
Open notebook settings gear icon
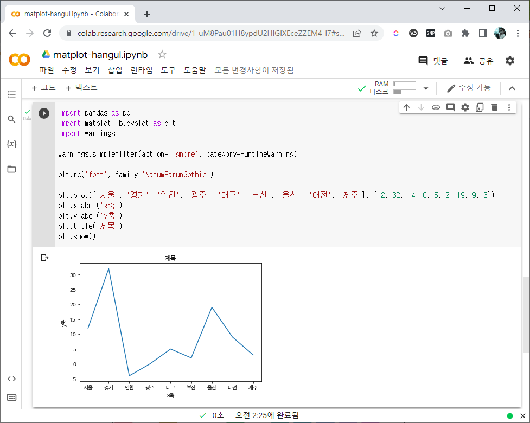pos(510,61)
